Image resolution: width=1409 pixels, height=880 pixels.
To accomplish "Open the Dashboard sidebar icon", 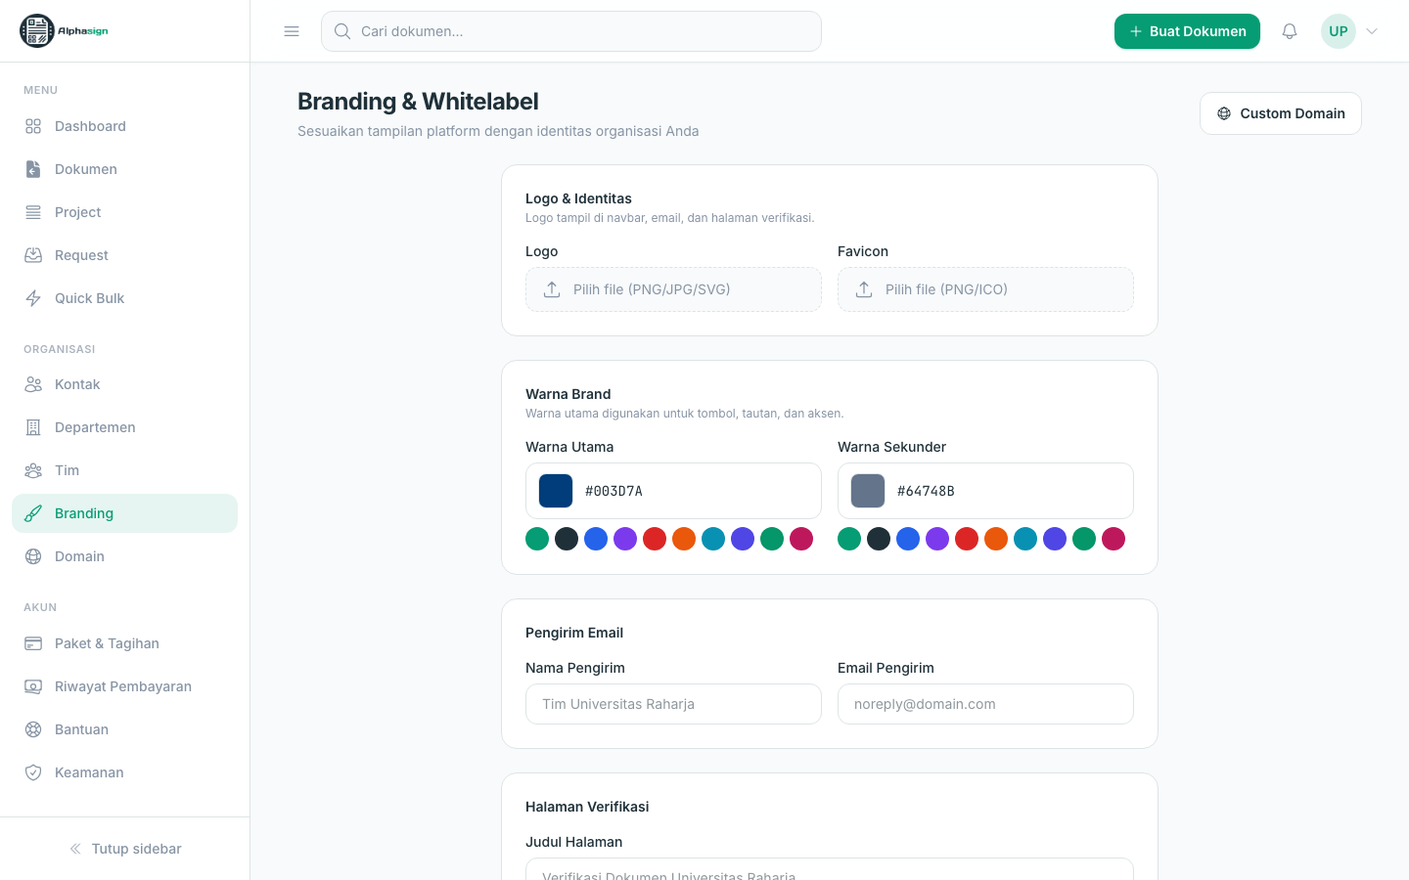I will tap(33, 126).
